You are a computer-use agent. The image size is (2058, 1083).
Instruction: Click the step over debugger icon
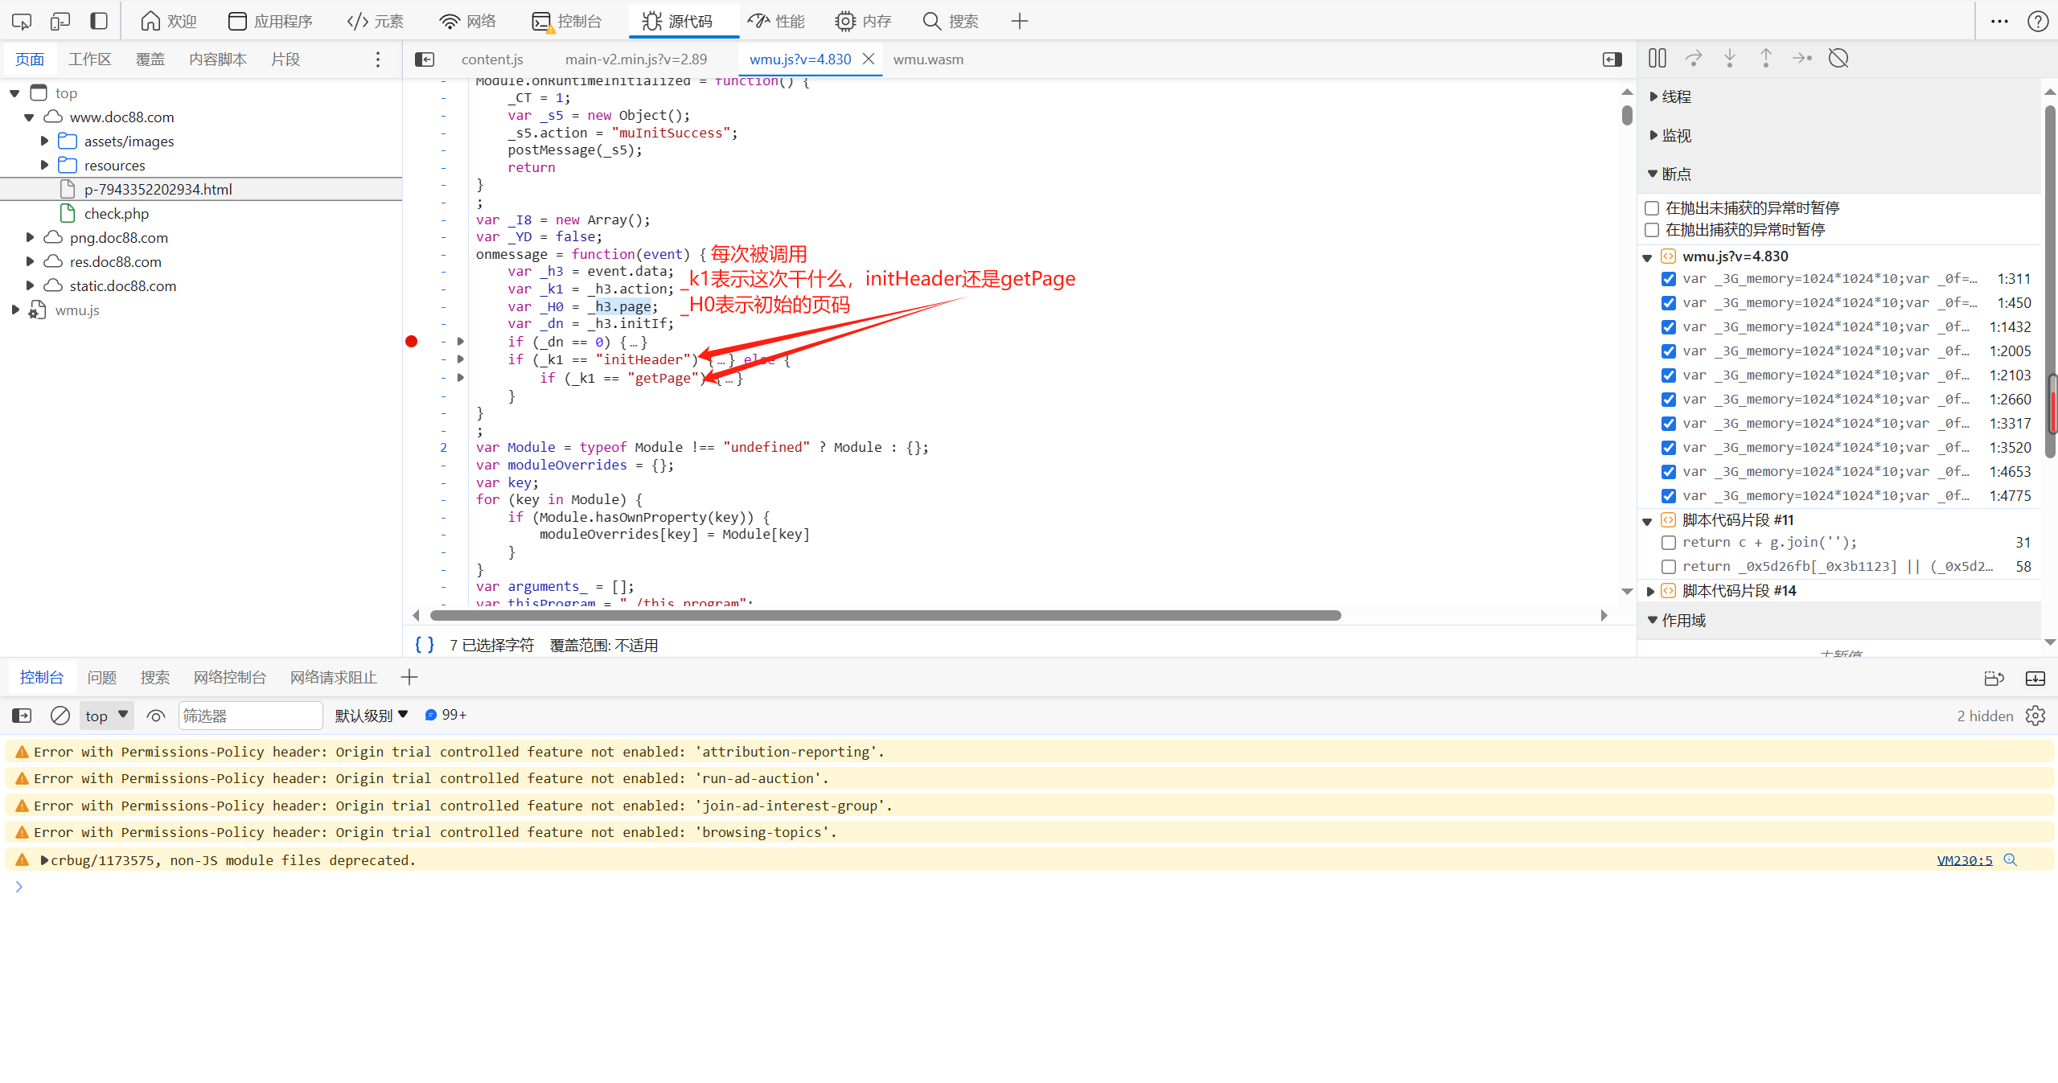pyautogui.click(x=1693, y=58)
